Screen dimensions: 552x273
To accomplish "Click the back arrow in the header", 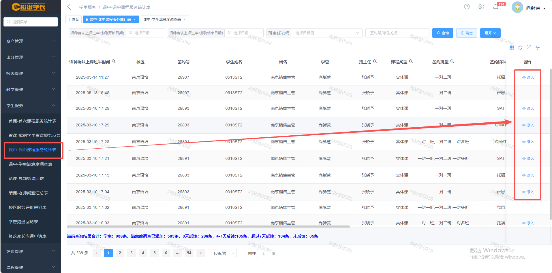I will (69, 7).
